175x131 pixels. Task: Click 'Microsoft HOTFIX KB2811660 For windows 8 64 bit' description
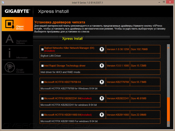pos(69,121)
